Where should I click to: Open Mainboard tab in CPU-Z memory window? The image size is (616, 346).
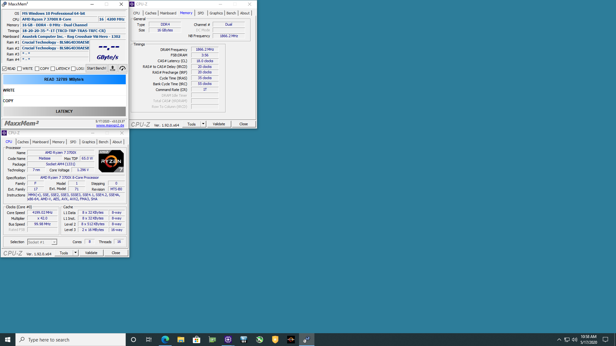(x=168, y=13)
